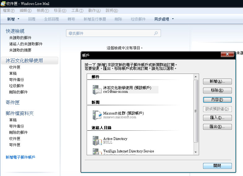Select 連絡人的未讀取郵件 view

[x=26, y=44]
